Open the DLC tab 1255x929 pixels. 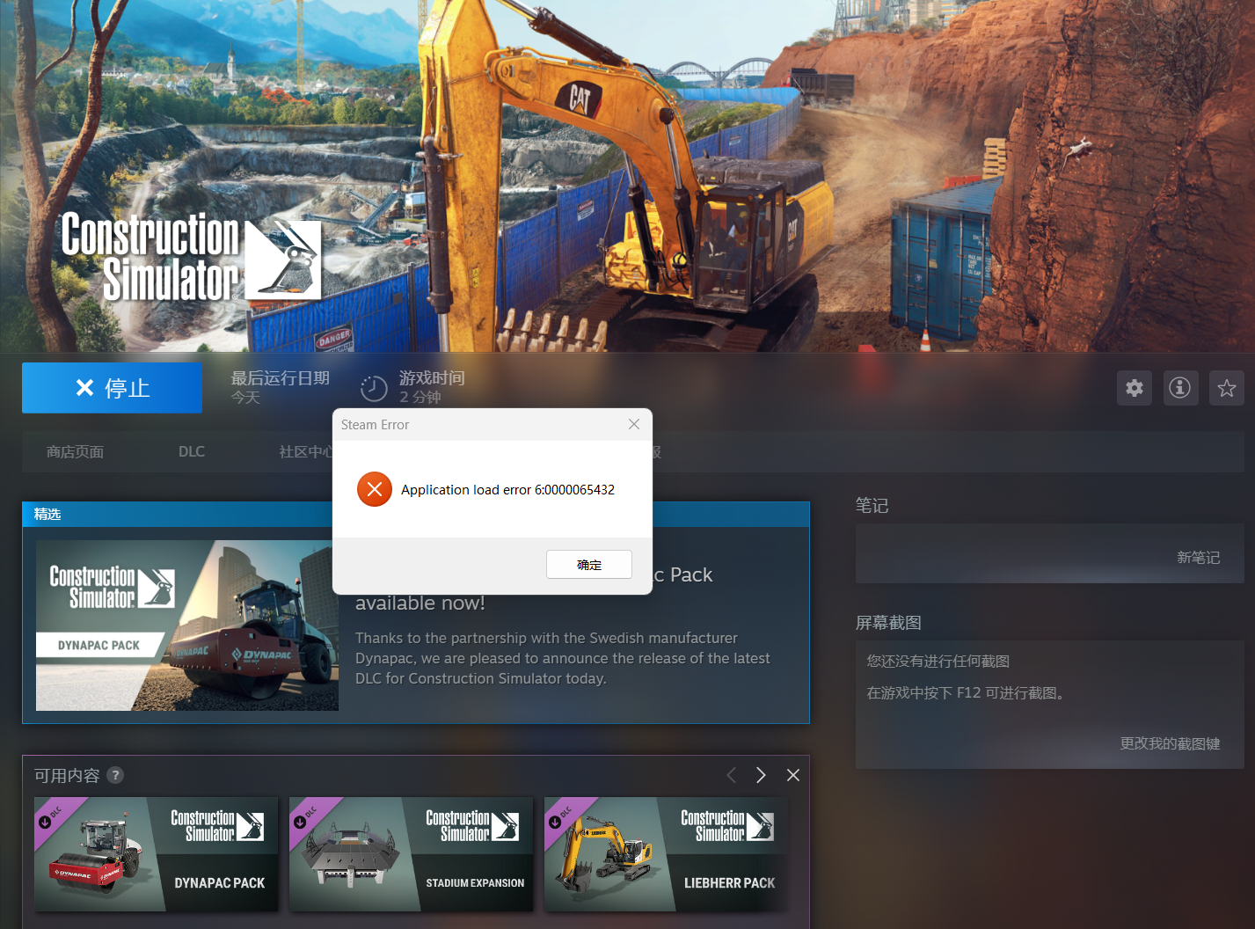pyautogui.click(x=192, y=452)
